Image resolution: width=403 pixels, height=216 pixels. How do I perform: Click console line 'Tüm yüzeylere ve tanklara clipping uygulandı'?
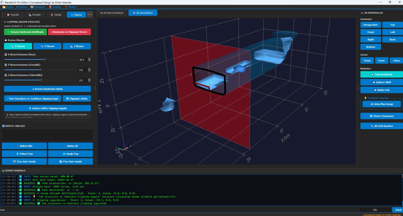tap(74, 203)
